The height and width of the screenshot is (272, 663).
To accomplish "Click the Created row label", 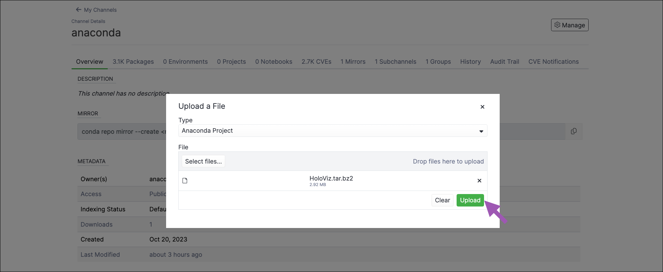I will [x=92, y=239].
